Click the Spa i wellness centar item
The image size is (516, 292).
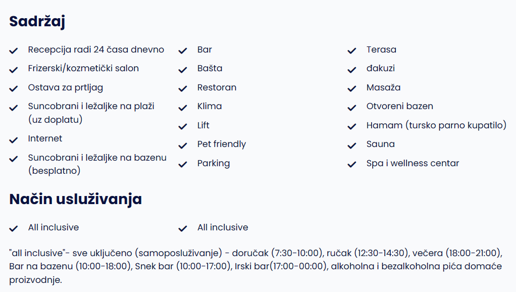(x=412, y=163)
